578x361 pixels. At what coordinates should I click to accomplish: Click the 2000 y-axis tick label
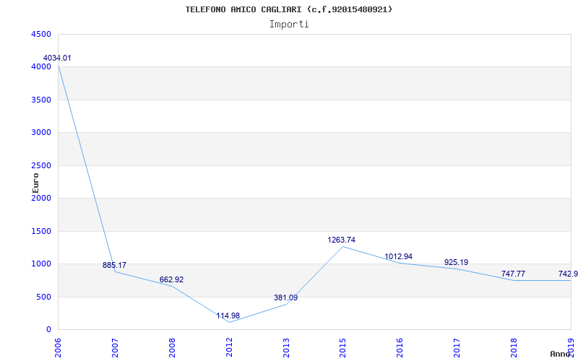[40, 198]
